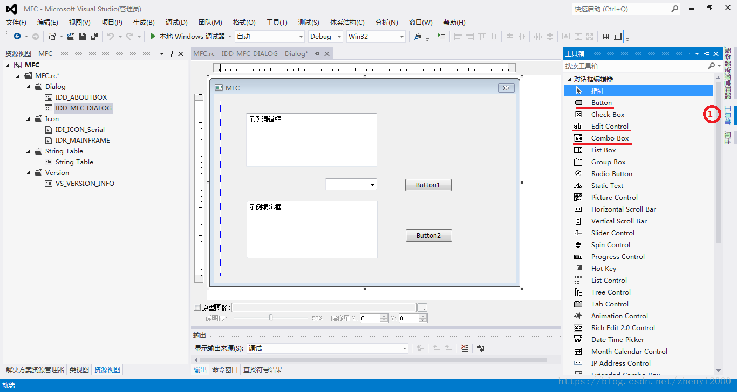Switch to the 查找符号结果 tab
This screenshot has width=737, height=392.
coord(263,369)
